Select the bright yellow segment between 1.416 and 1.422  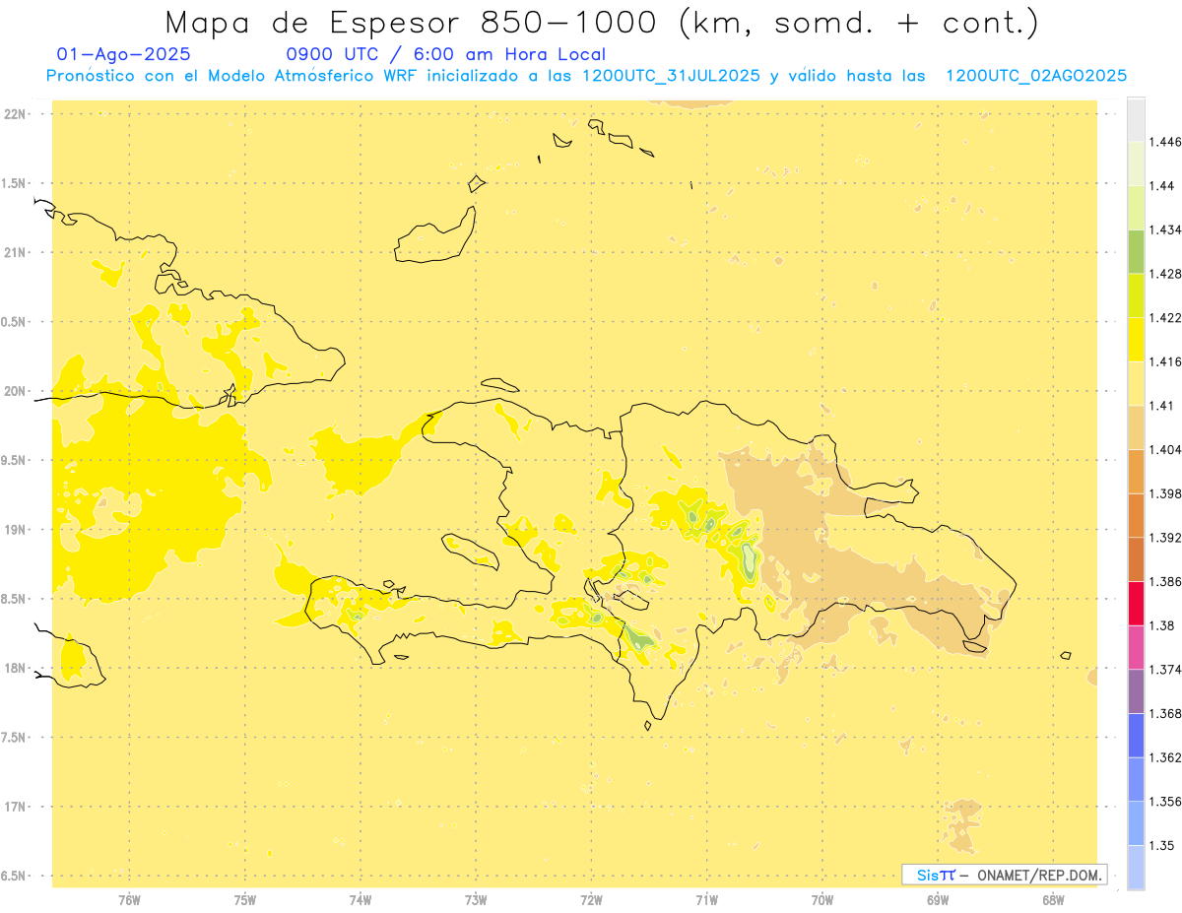(x=1136, y=339)
